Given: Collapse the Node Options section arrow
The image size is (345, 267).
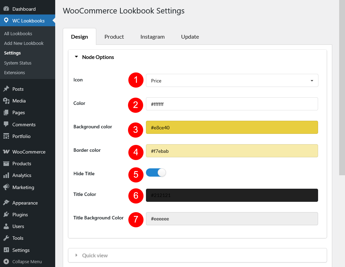Looking at the screenshot, I should [x=76, y=57].
